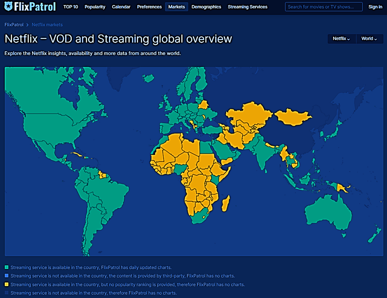
Task: Open Preferences in the top navigation
Action: [x=149, y=7]
